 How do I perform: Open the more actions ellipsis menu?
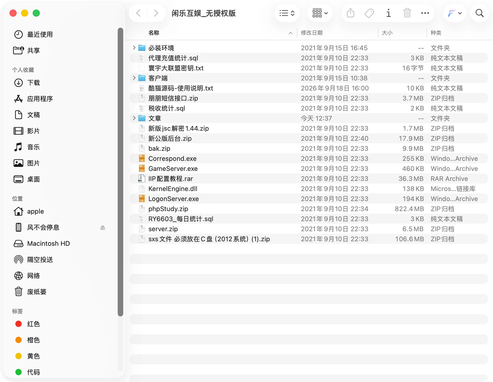click(425, 13)
